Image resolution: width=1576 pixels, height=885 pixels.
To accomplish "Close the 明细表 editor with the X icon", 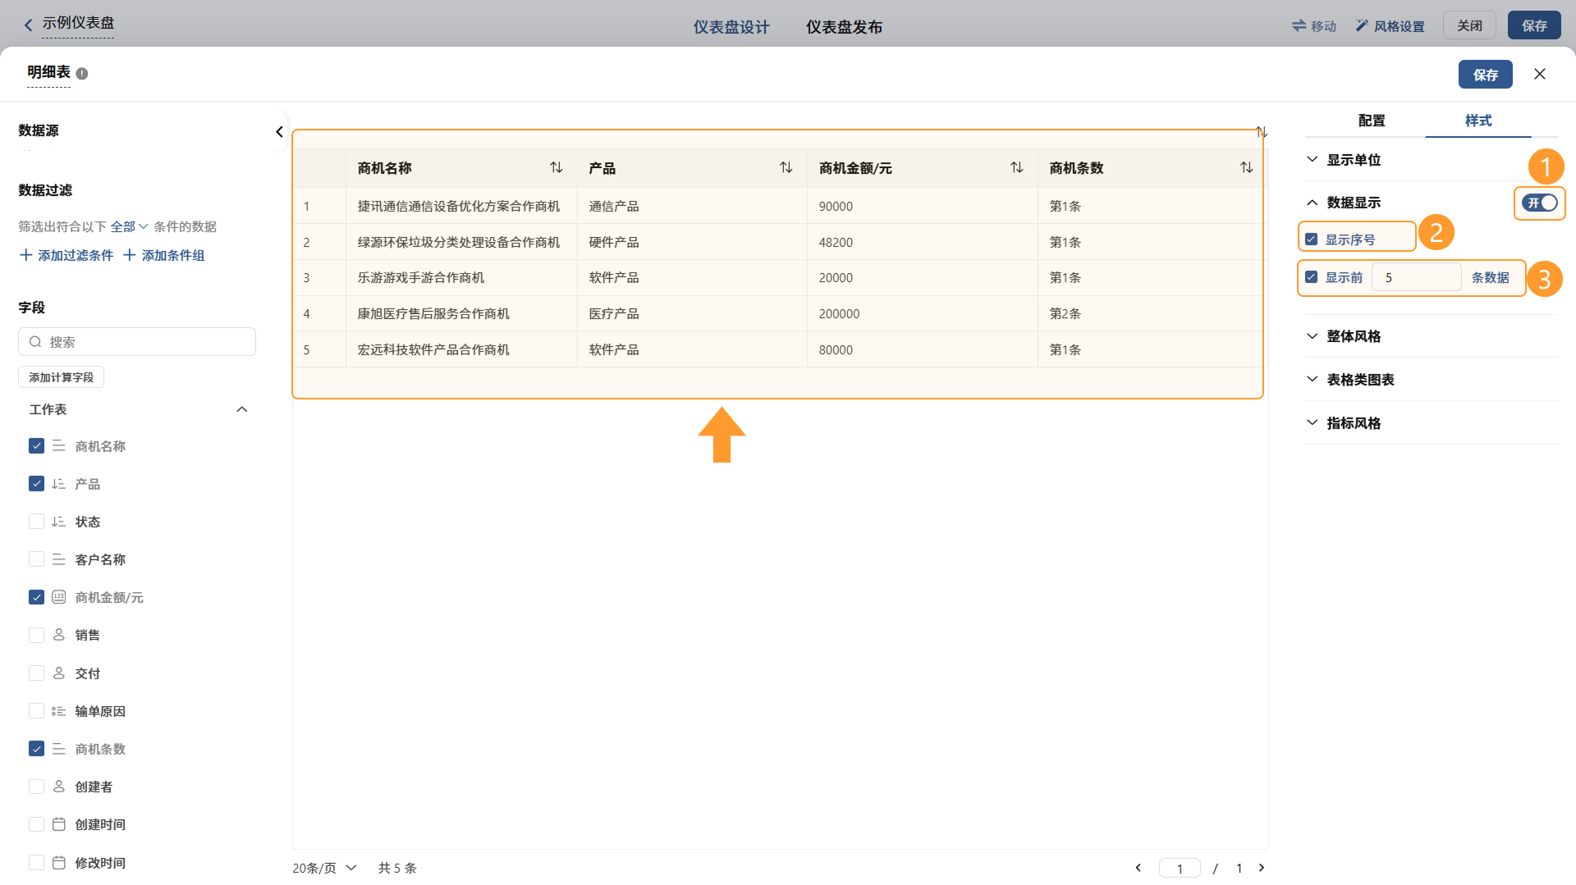I will point(1540,74).
